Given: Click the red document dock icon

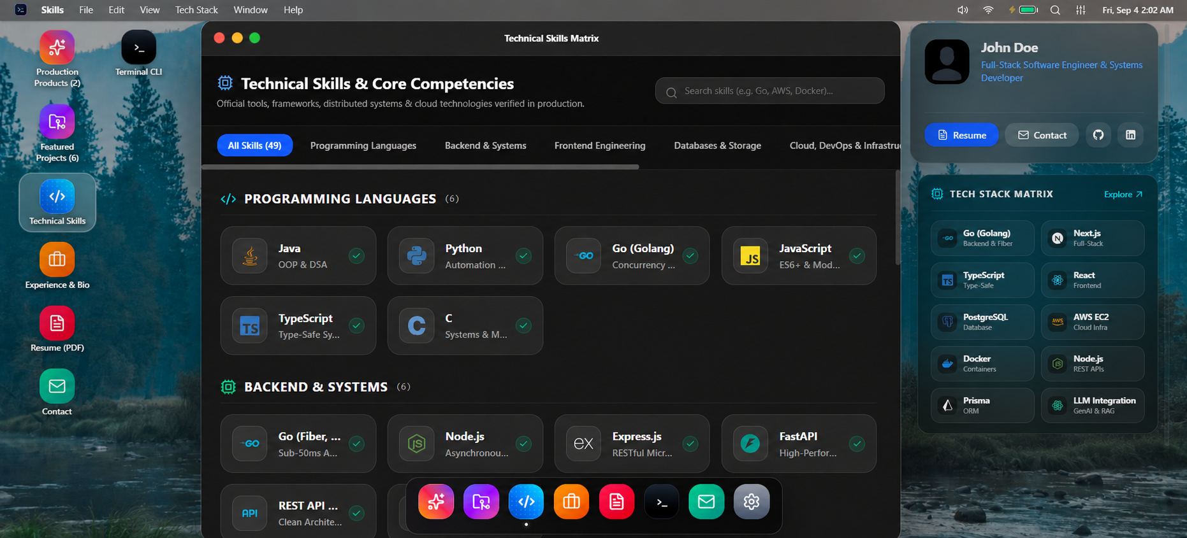Looking at the screenshot, I should point(616,502).
